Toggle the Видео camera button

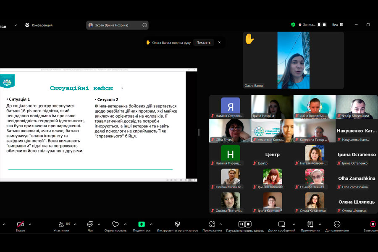(x=20, y=226)
